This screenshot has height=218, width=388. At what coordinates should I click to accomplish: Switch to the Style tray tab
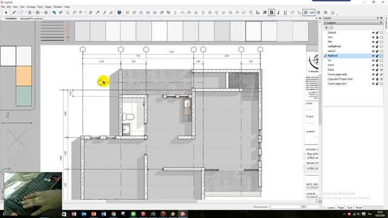[350, 208]
